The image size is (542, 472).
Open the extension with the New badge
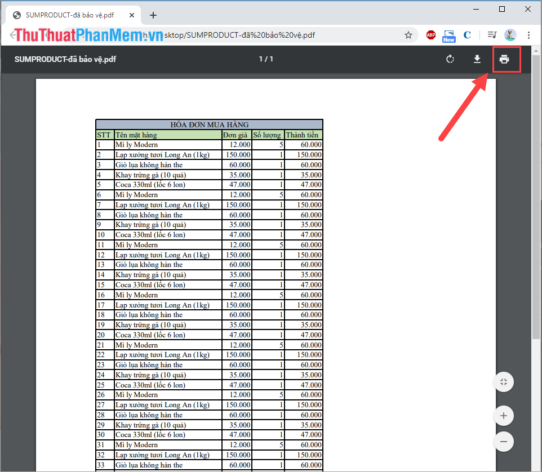coord(448,36)
